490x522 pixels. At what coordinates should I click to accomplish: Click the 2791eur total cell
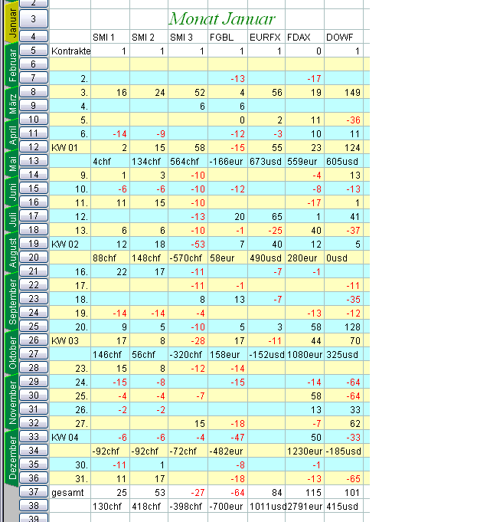point(304,505)
